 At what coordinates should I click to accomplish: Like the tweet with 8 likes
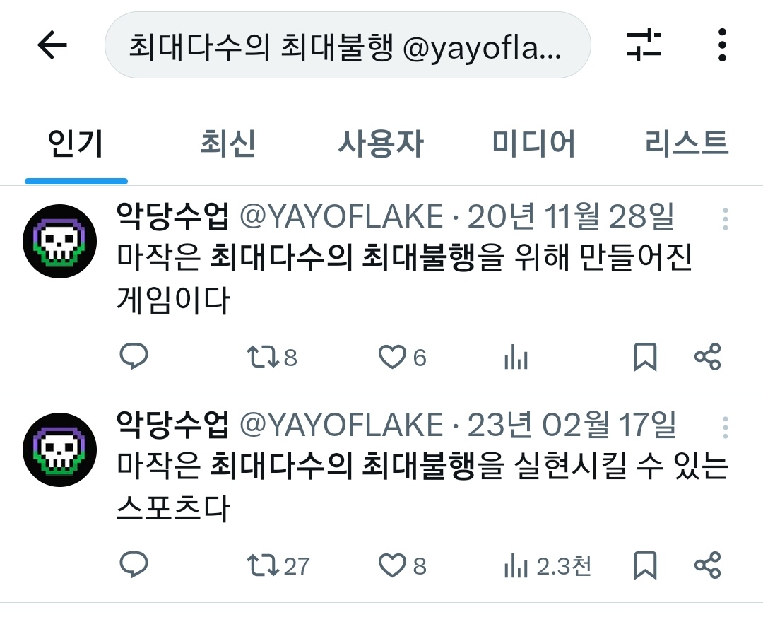pyautogui.click(x=403, y=565)
